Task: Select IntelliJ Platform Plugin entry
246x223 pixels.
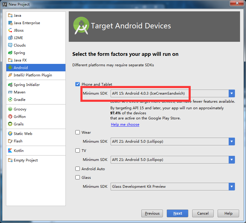Action: 36,75
